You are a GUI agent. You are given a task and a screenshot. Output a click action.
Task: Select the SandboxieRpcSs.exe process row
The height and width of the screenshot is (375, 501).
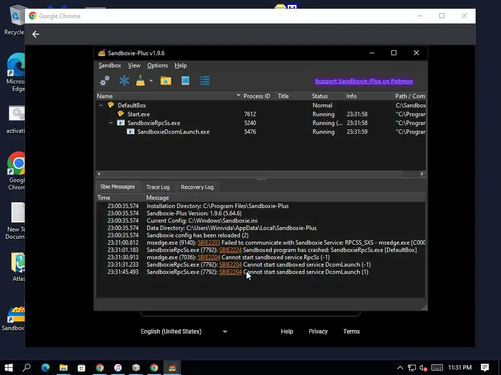click(x=261, y=123)
